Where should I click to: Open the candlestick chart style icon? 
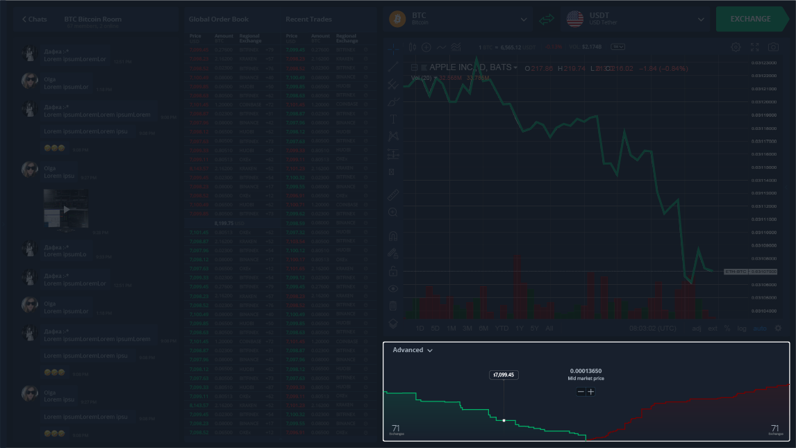[412, 47]
